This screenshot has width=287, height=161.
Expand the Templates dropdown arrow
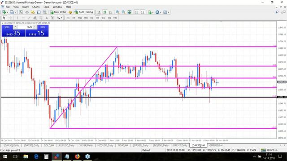click(x=168, y=12)
